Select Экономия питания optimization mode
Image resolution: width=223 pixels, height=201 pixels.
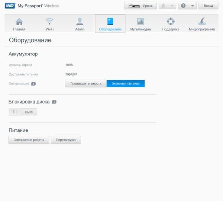pyautogui.click(x=126, y=84)
